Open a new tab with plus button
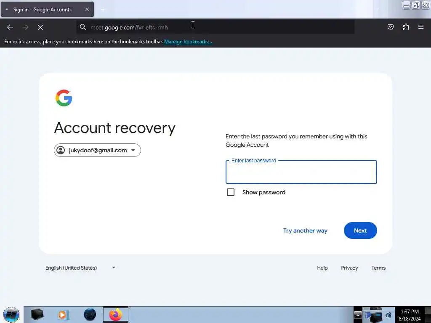 click(103, 10)
